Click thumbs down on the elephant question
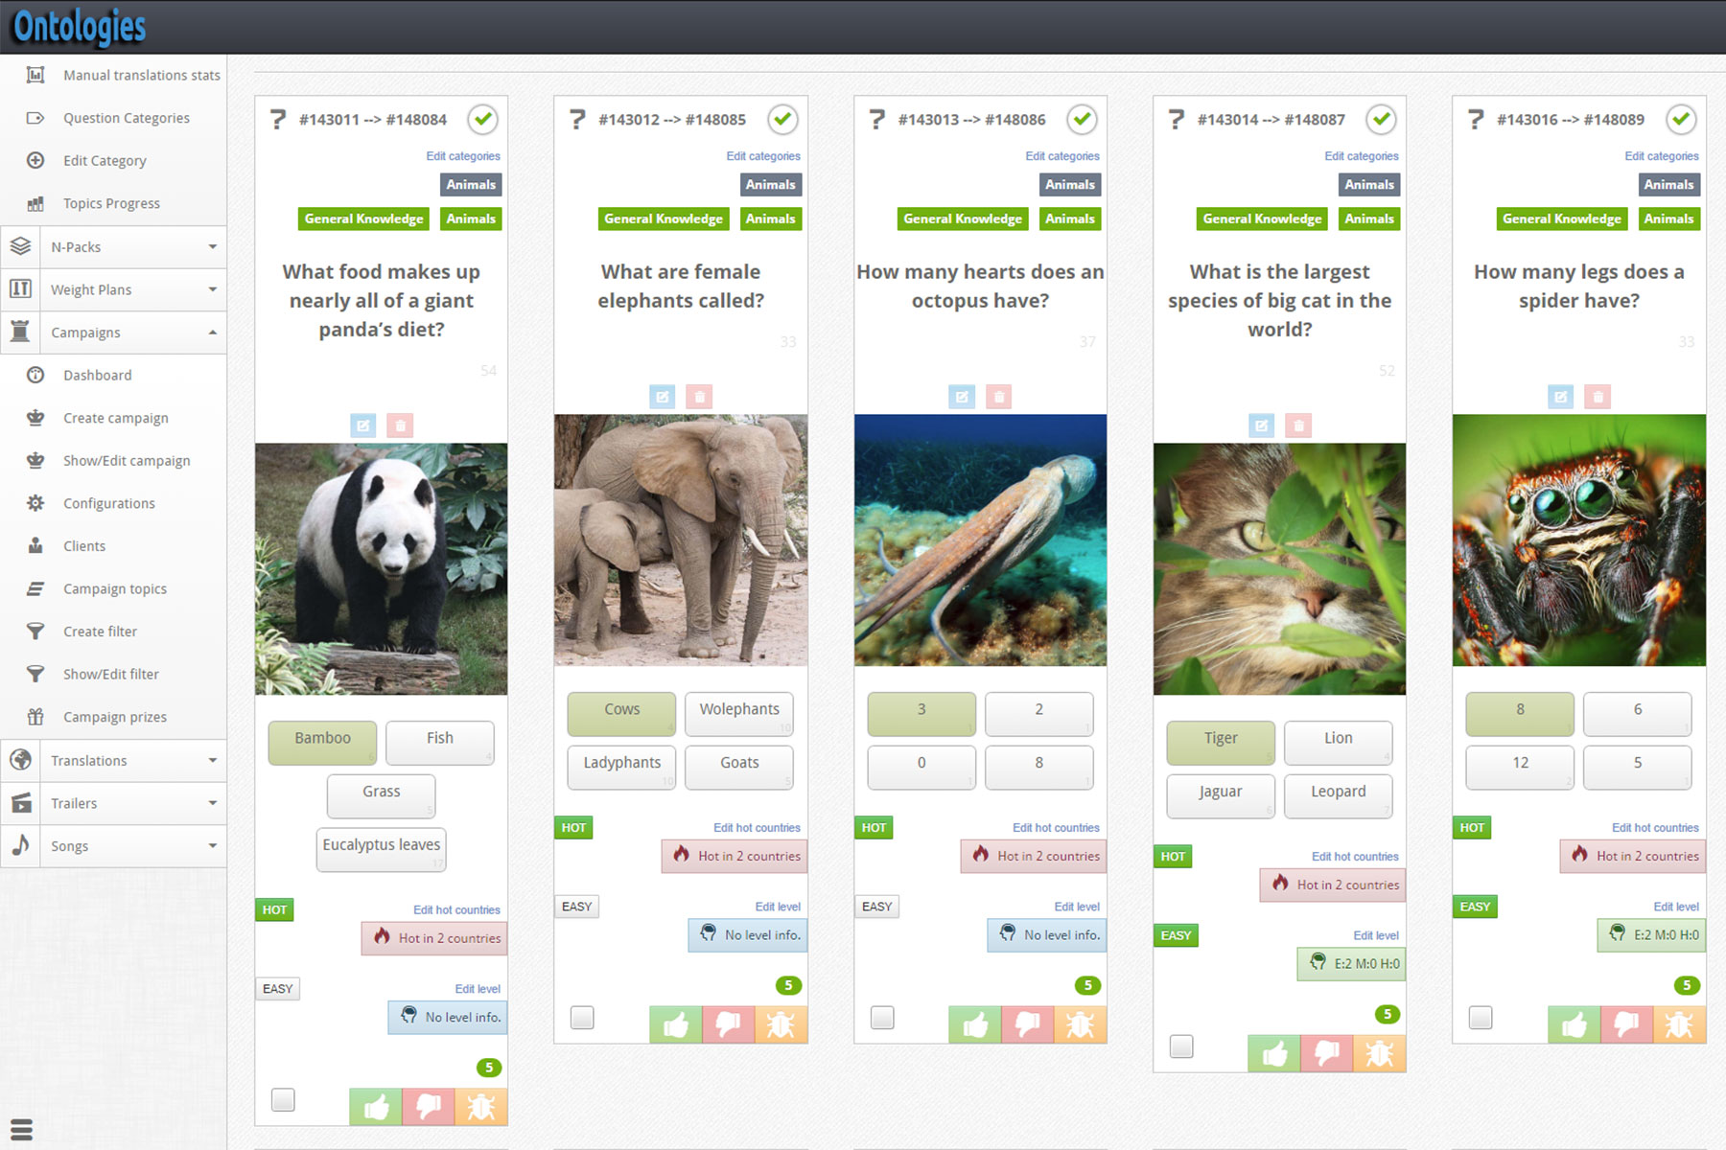 728,1024
